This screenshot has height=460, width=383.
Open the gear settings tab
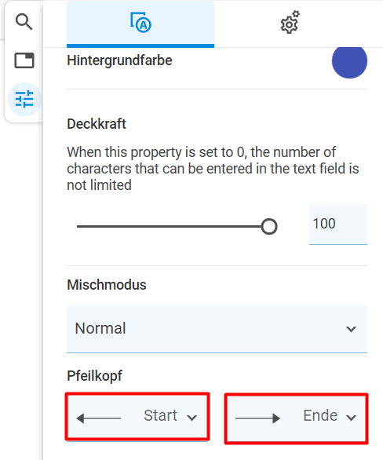coord(290,23)
